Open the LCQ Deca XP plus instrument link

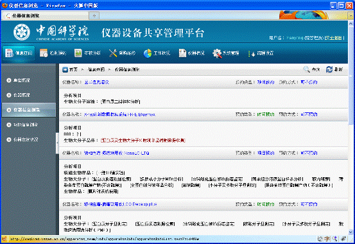click(120, 204)
